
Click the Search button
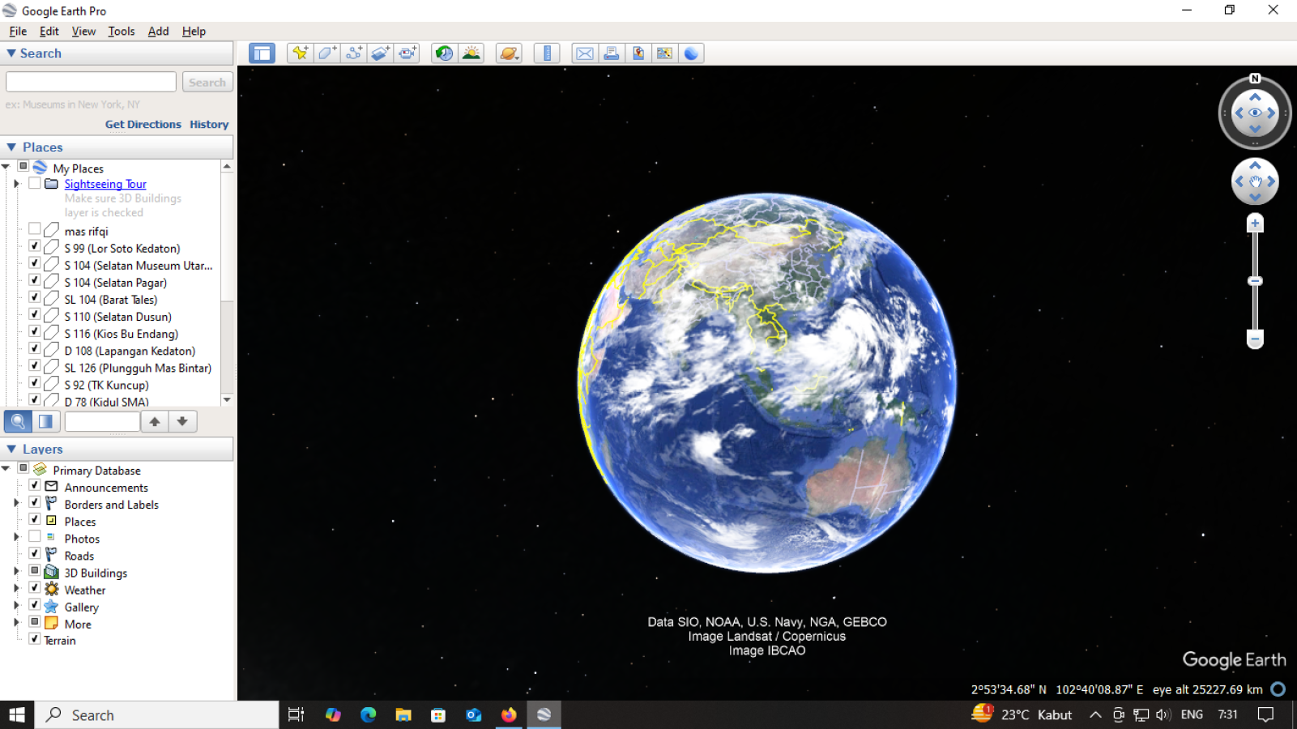[207, 82]
